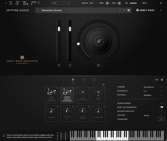
Task: Expand the Round Robins chevron
Action: coord(161,103)
